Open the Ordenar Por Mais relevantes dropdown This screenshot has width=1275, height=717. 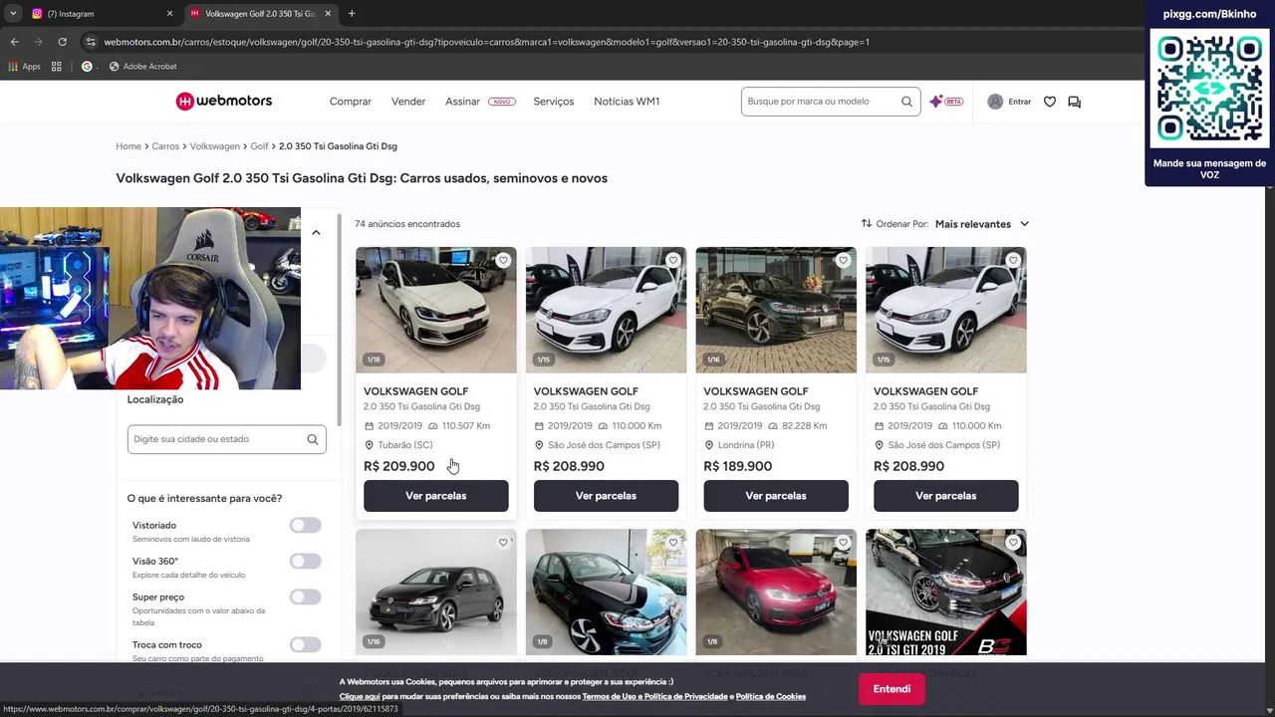[981, 224]
